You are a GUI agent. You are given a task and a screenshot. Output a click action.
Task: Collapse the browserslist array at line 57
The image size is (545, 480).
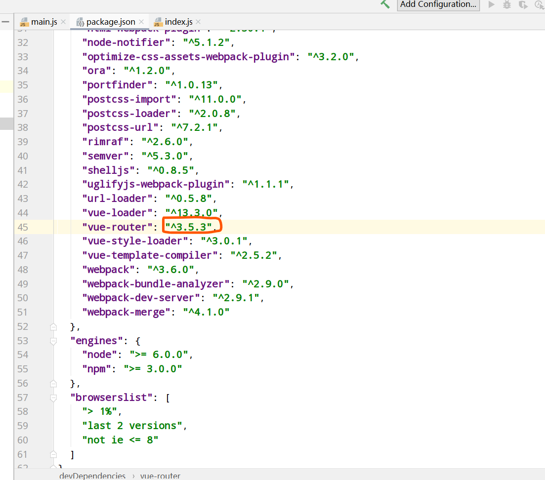53,398
